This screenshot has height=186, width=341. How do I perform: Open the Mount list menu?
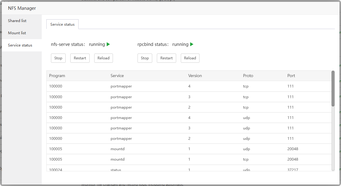point(17,33)
